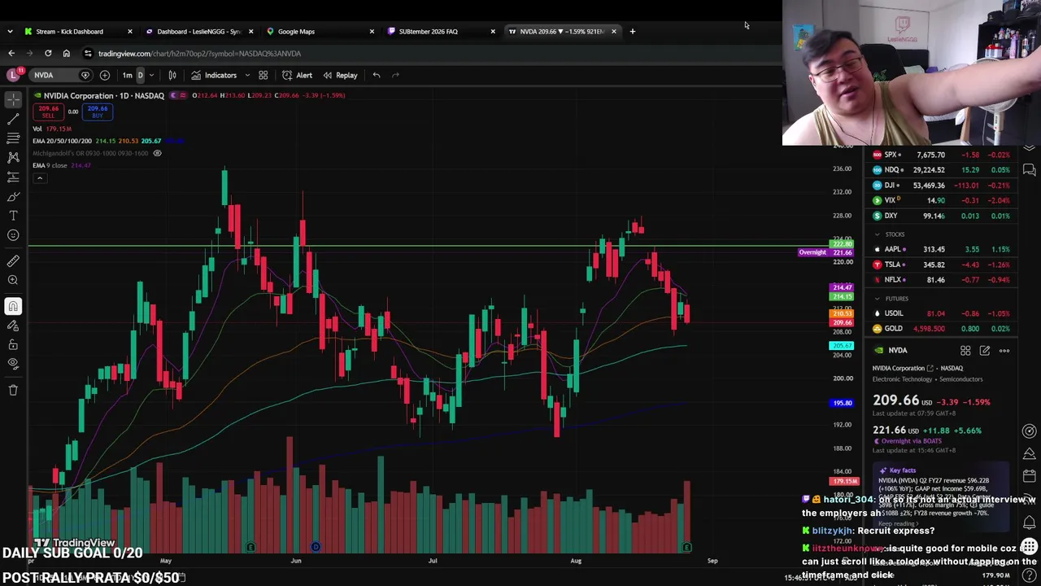Collapse the STOCKS watchlist section

pyautogui.click(x=877, y=234)
